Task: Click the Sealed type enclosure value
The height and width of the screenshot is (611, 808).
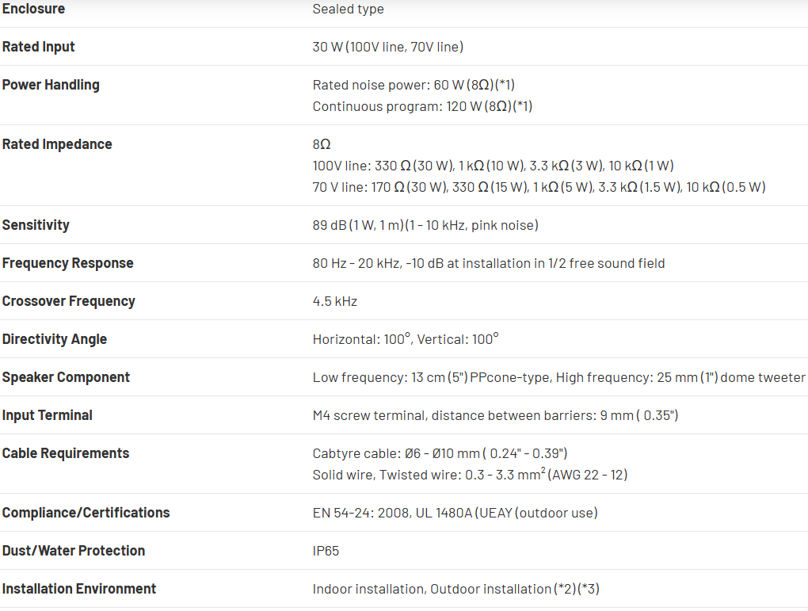Action: pyautogui.click(x=348, y=10)
